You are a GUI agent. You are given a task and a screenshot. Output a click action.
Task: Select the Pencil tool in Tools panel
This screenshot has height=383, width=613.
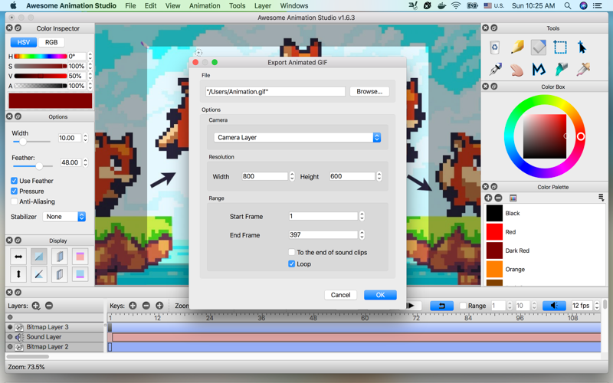[x=516, y=47]
